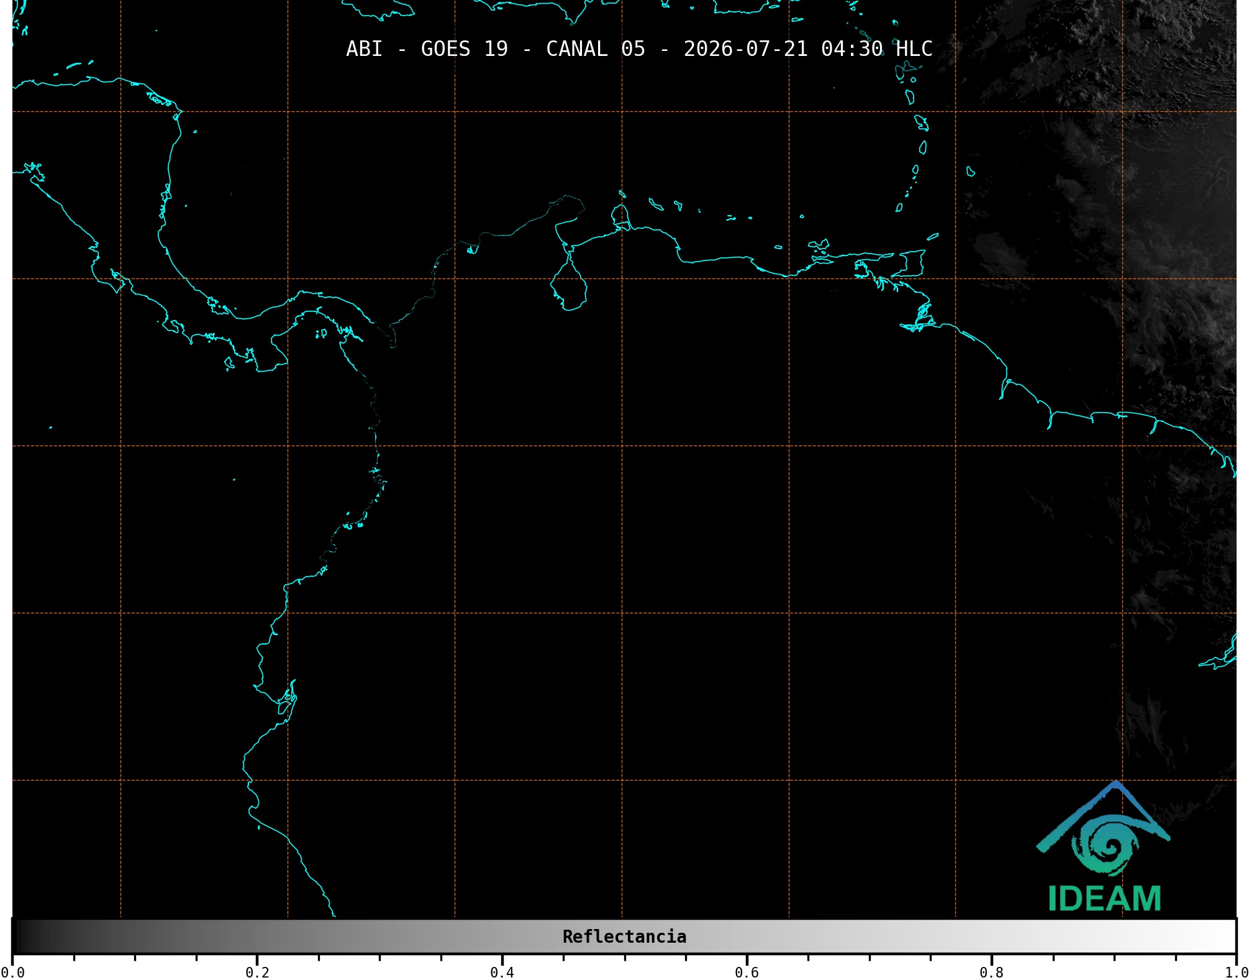Click the 0.0 colorbar tick label
The width and height of the screenshot is (1249, 980).
[x=12, y=973]
